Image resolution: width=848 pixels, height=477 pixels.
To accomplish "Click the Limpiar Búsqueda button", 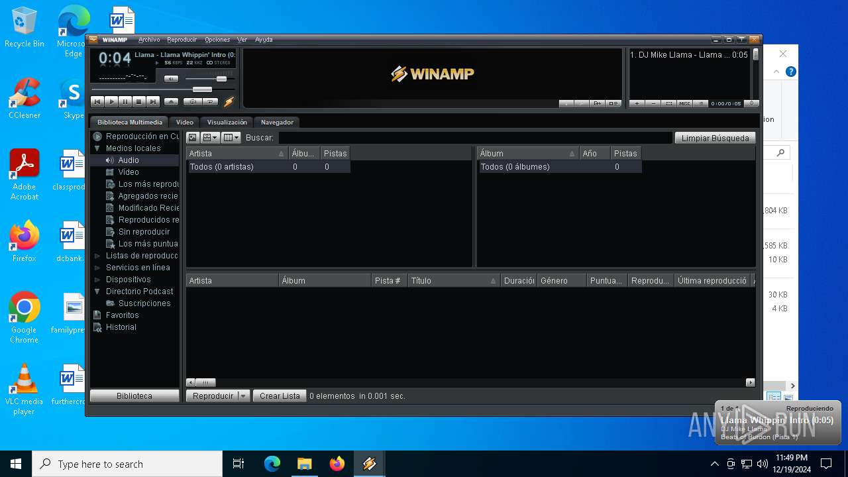I will [715, 138].
